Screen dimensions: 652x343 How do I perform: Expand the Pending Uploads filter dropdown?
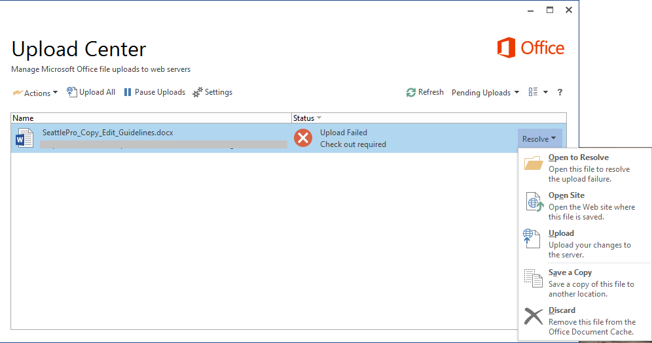[485, 93]
